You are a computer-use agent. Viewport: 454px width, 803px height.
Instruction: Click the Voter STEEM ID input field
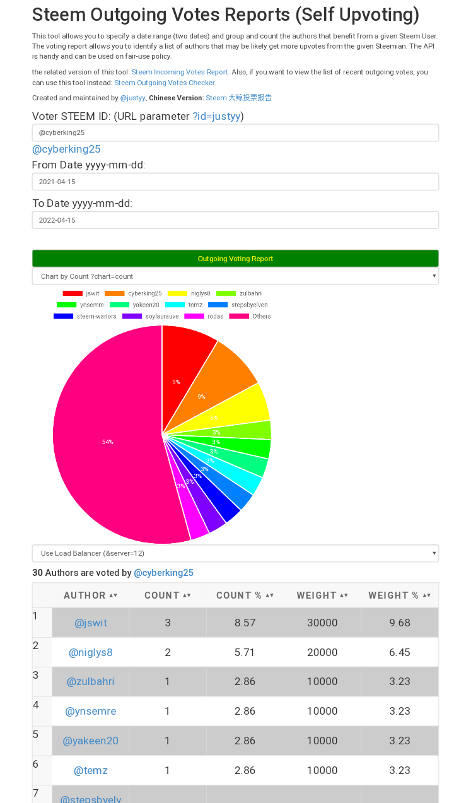(235, 132)
